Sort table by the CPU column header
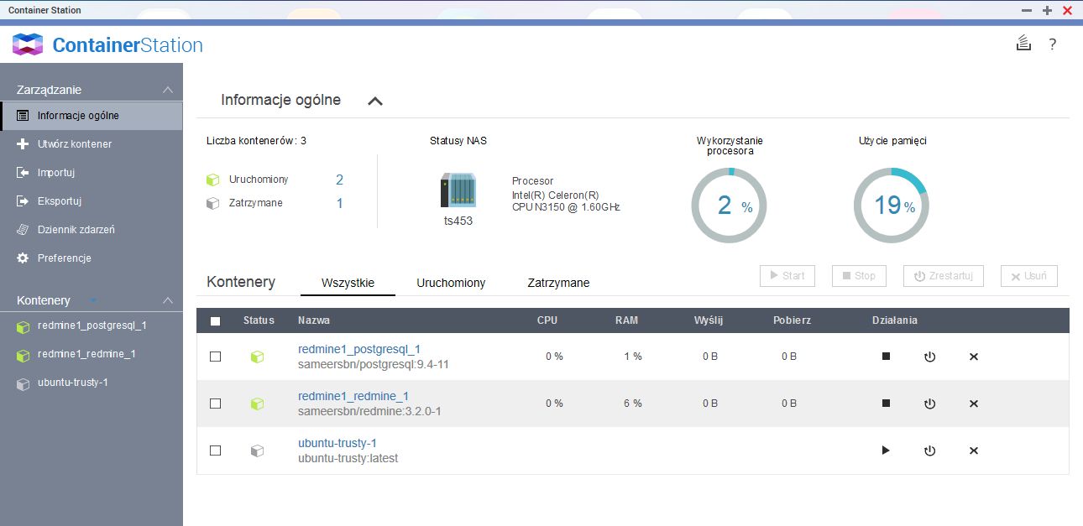Viewport: 1083px width, 526px height. (547, 320)
